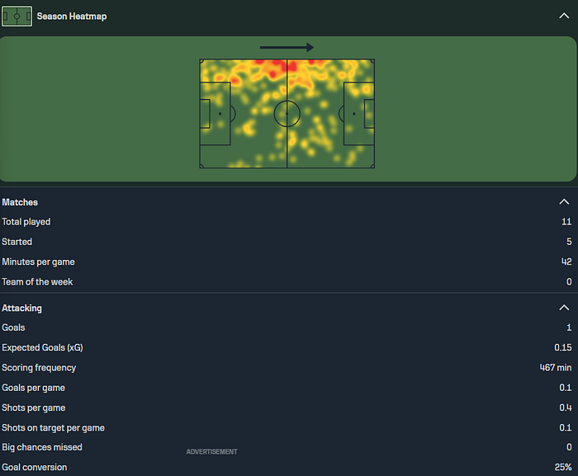Viewport: 578px width, 476px height.
Task: Click the Minutes per game value 42
Action: coord(566,262)
